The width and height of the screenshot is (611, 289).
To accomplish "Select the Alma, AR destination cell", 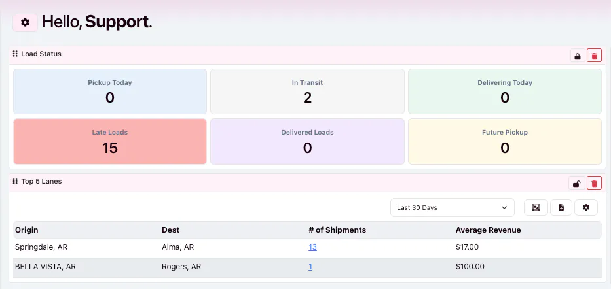I will (177, 247).
